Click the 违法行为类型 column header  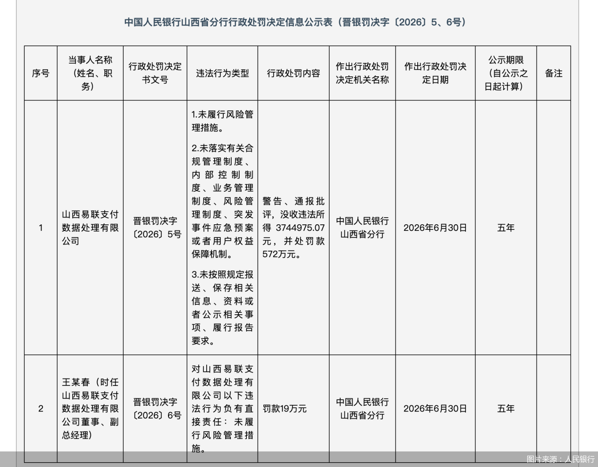pos(222,73)
